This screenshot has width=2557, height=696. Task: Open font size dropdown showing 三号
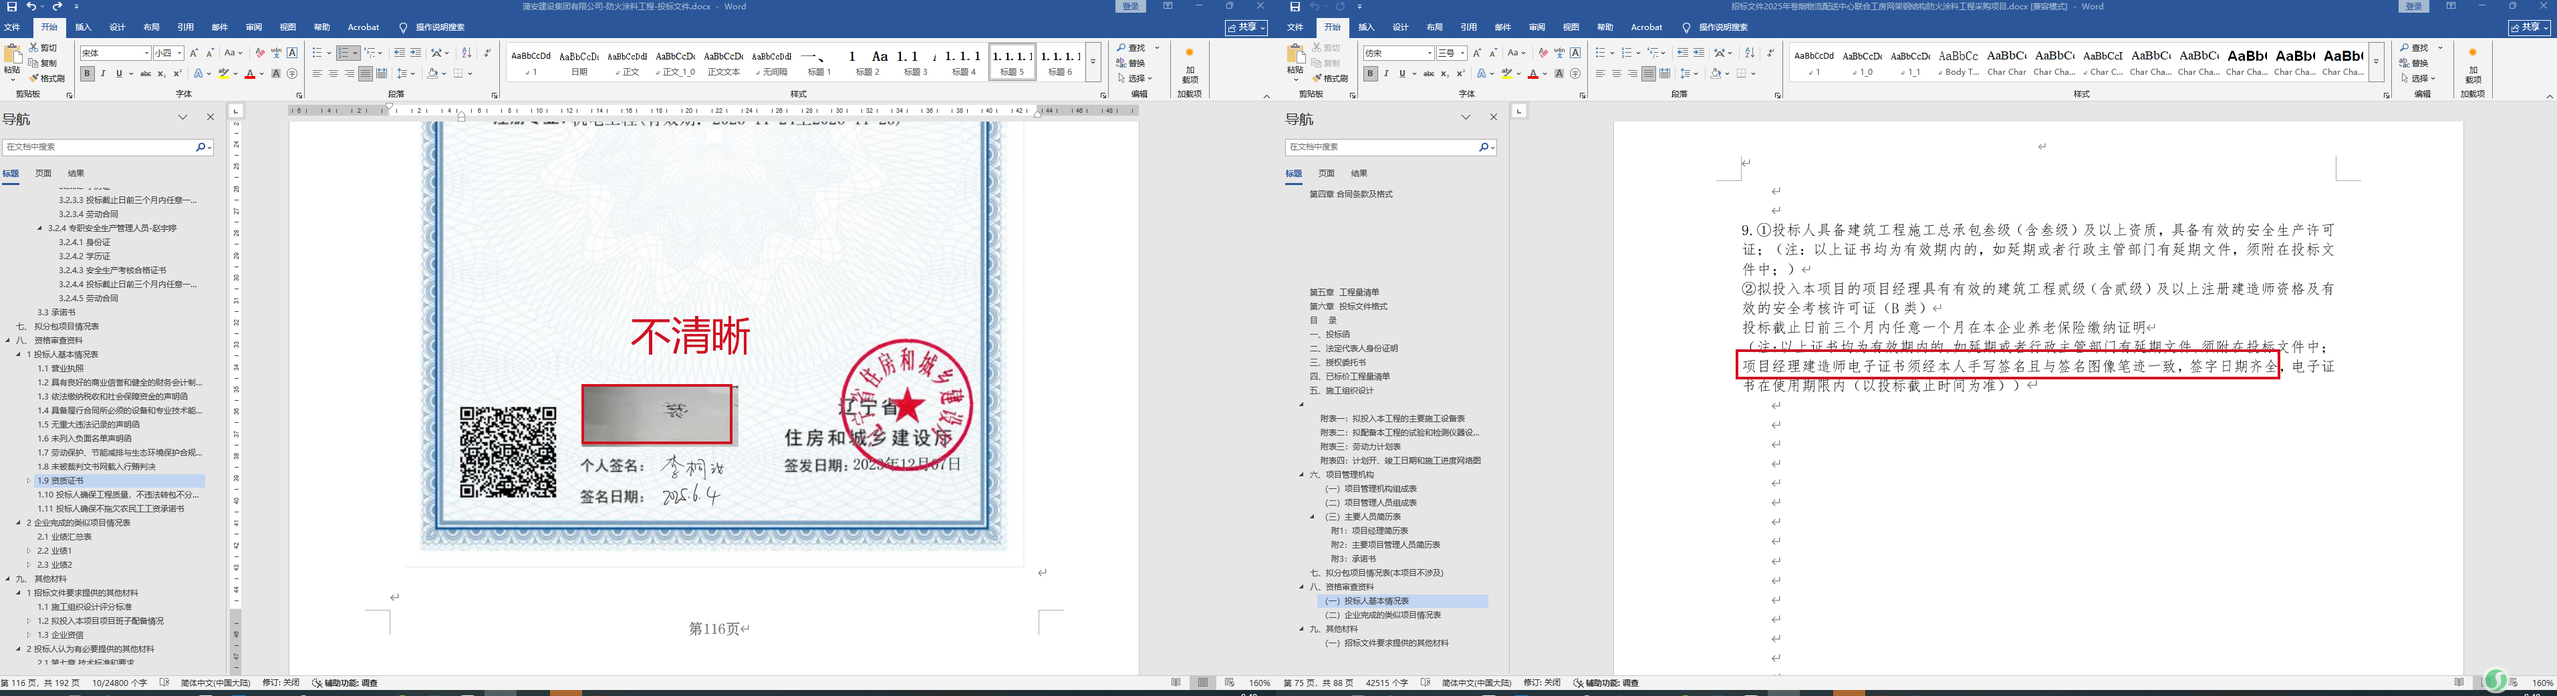[1463, 53]
